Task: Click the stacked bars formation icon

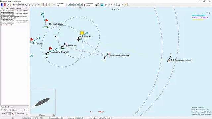Action: pos(112,5)
